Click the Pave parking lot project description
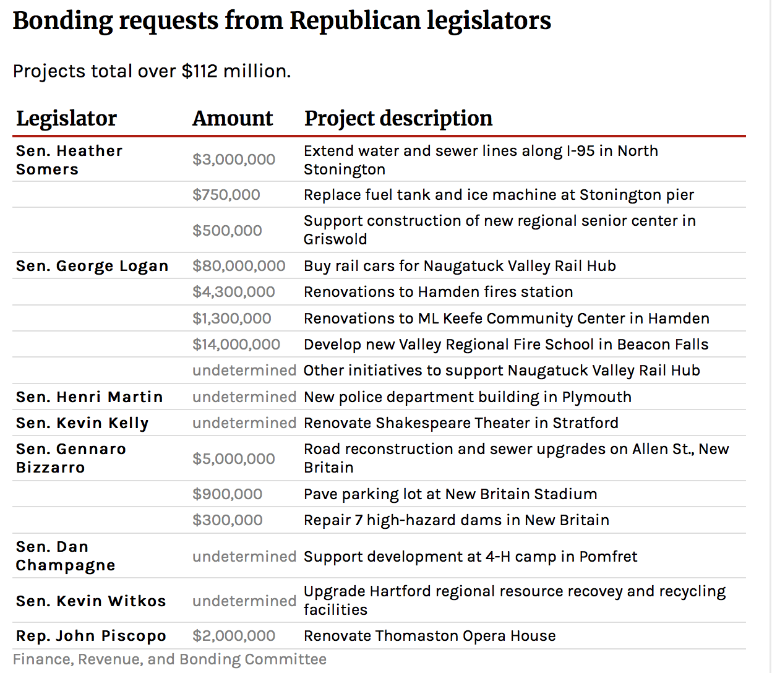 (450, 494)
